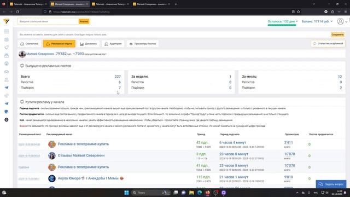
Task: Switch to the Post views tab
Action: pos(143,44)
